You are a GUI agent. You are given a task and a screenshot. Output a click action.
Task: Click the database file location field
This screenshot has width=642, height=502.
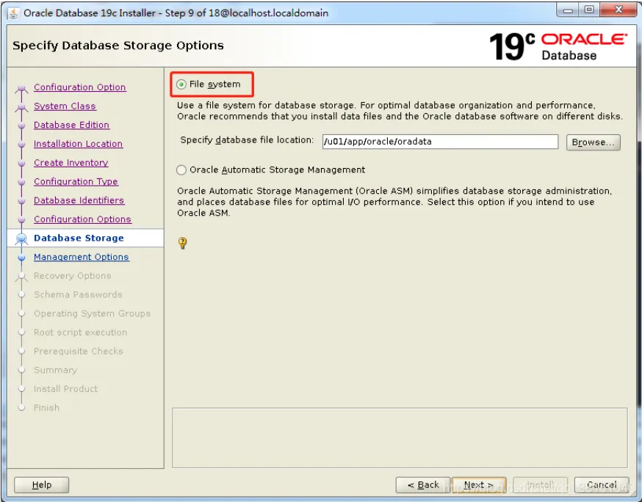pos(440,142)
